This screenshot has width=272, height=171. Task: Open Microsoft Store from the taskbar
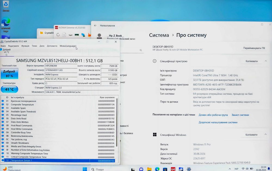(165, 169)
